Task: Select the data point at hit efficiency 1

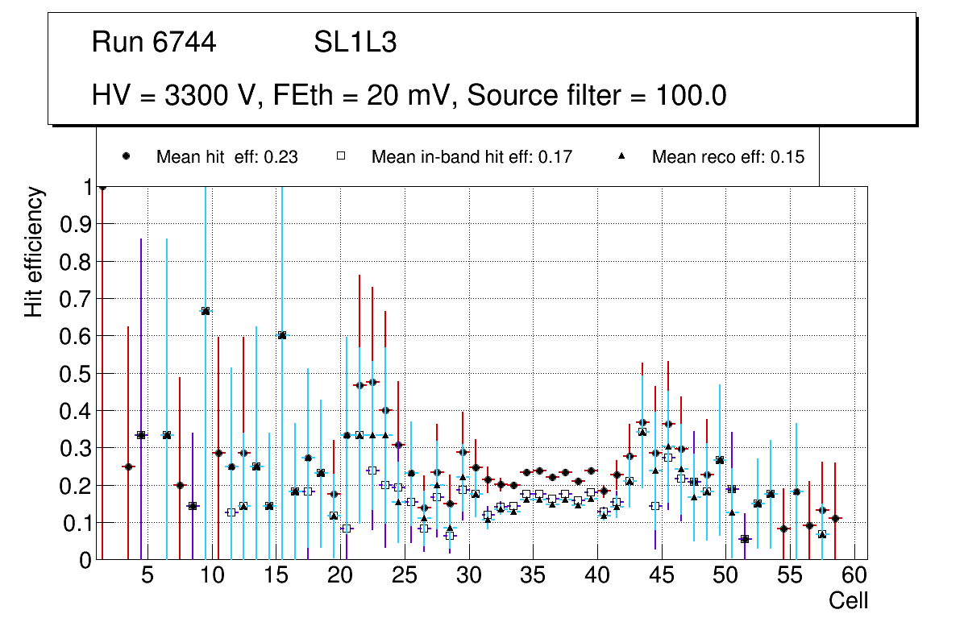Action: tap(102, 186)
